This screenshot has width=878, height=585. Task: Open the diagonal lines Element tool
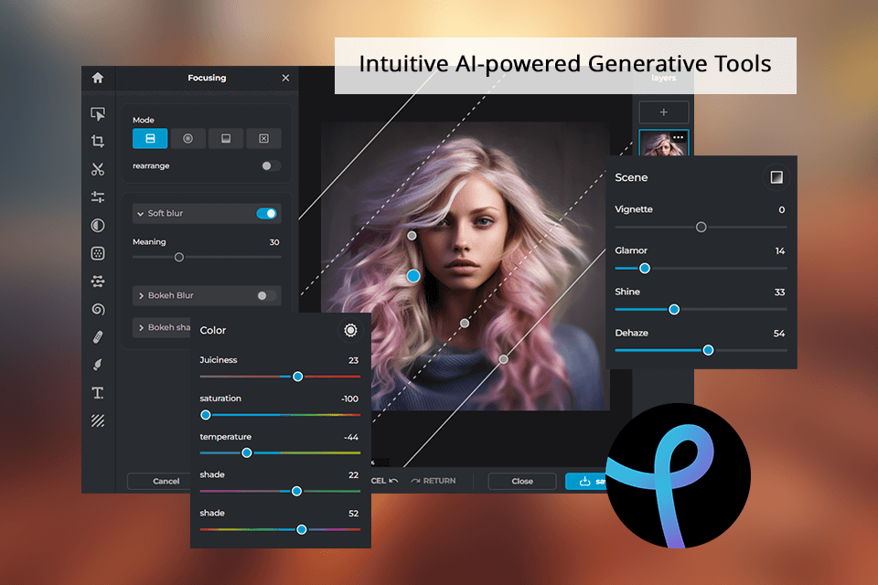point(98,421)
